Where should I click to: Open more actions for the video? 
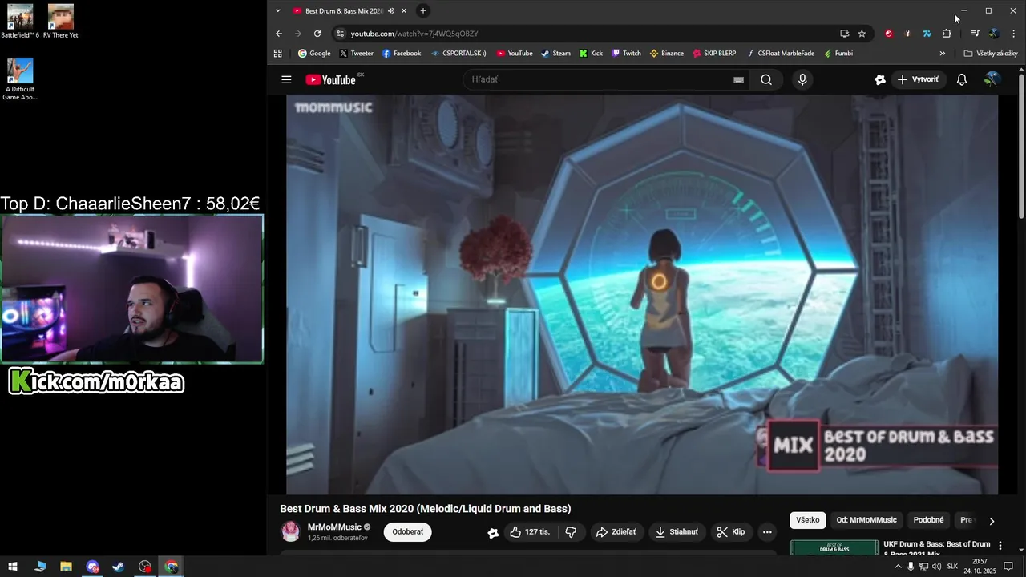click(x=767, y=532)
